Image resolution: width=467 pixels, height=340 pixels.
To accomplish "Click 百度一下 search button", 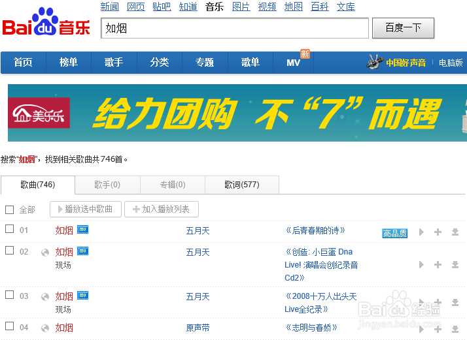I will click(x=403, y=28).
